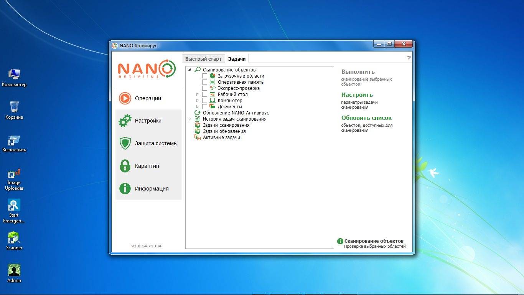Select Задачи обновления tree row
The height and width of the screenshot is (295, 524).
(224, 131)
